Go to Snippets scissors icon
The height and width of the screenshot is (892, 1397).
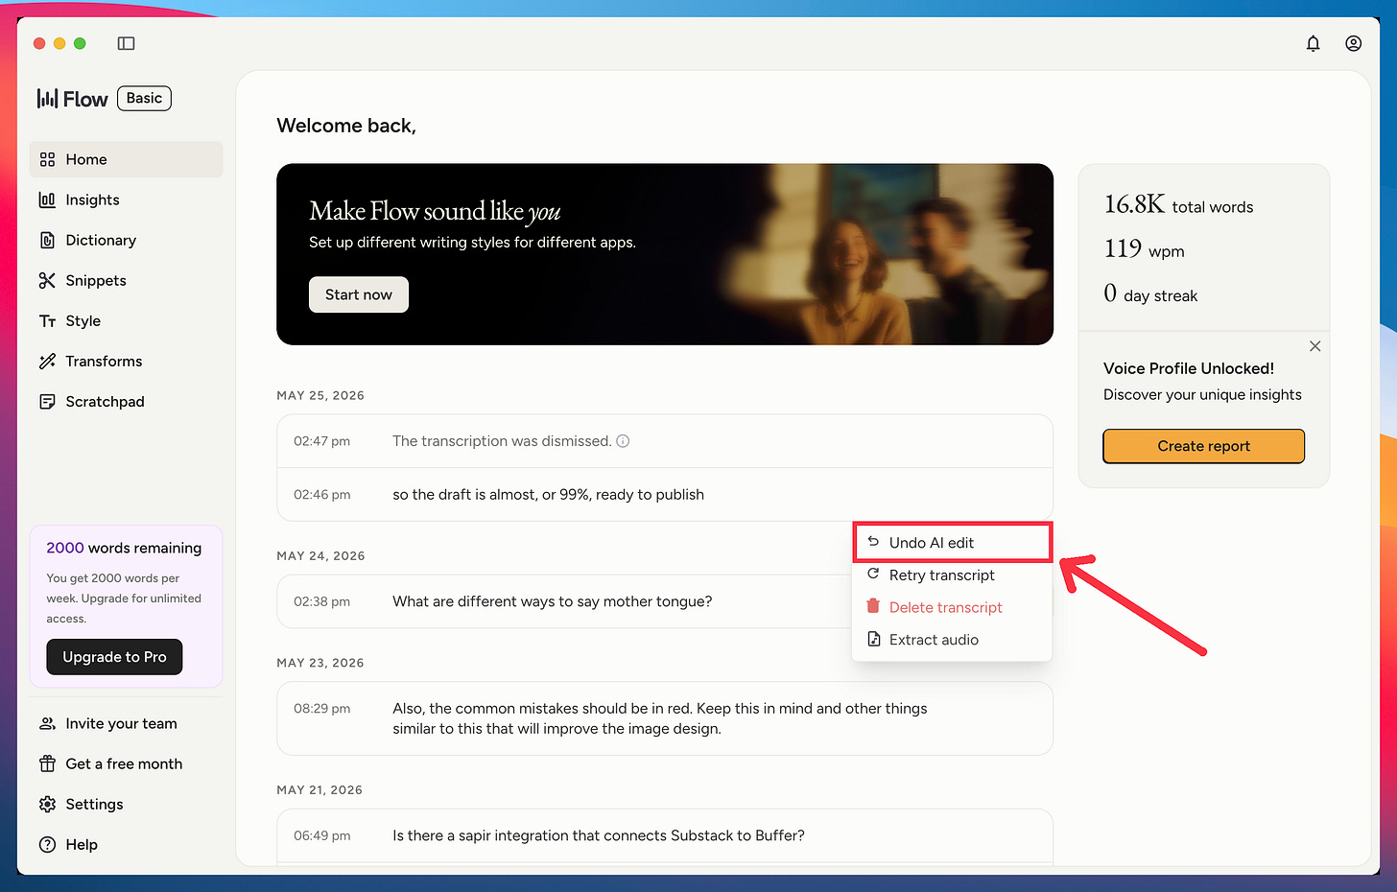tap(47, 280)
